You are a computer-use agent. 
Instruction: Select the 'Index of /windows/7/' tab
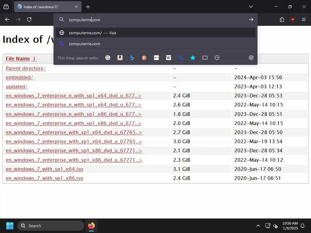pos(48,7)
